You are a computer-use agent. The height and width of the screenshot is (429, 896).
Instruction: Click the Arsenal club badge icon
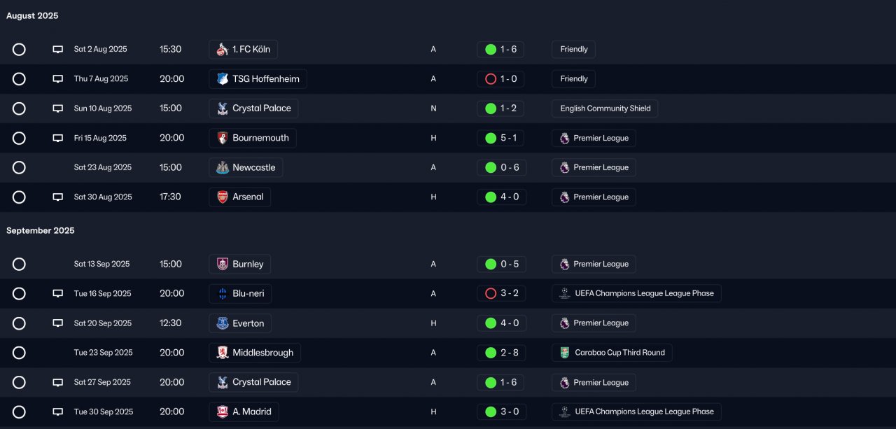(223, 197)
